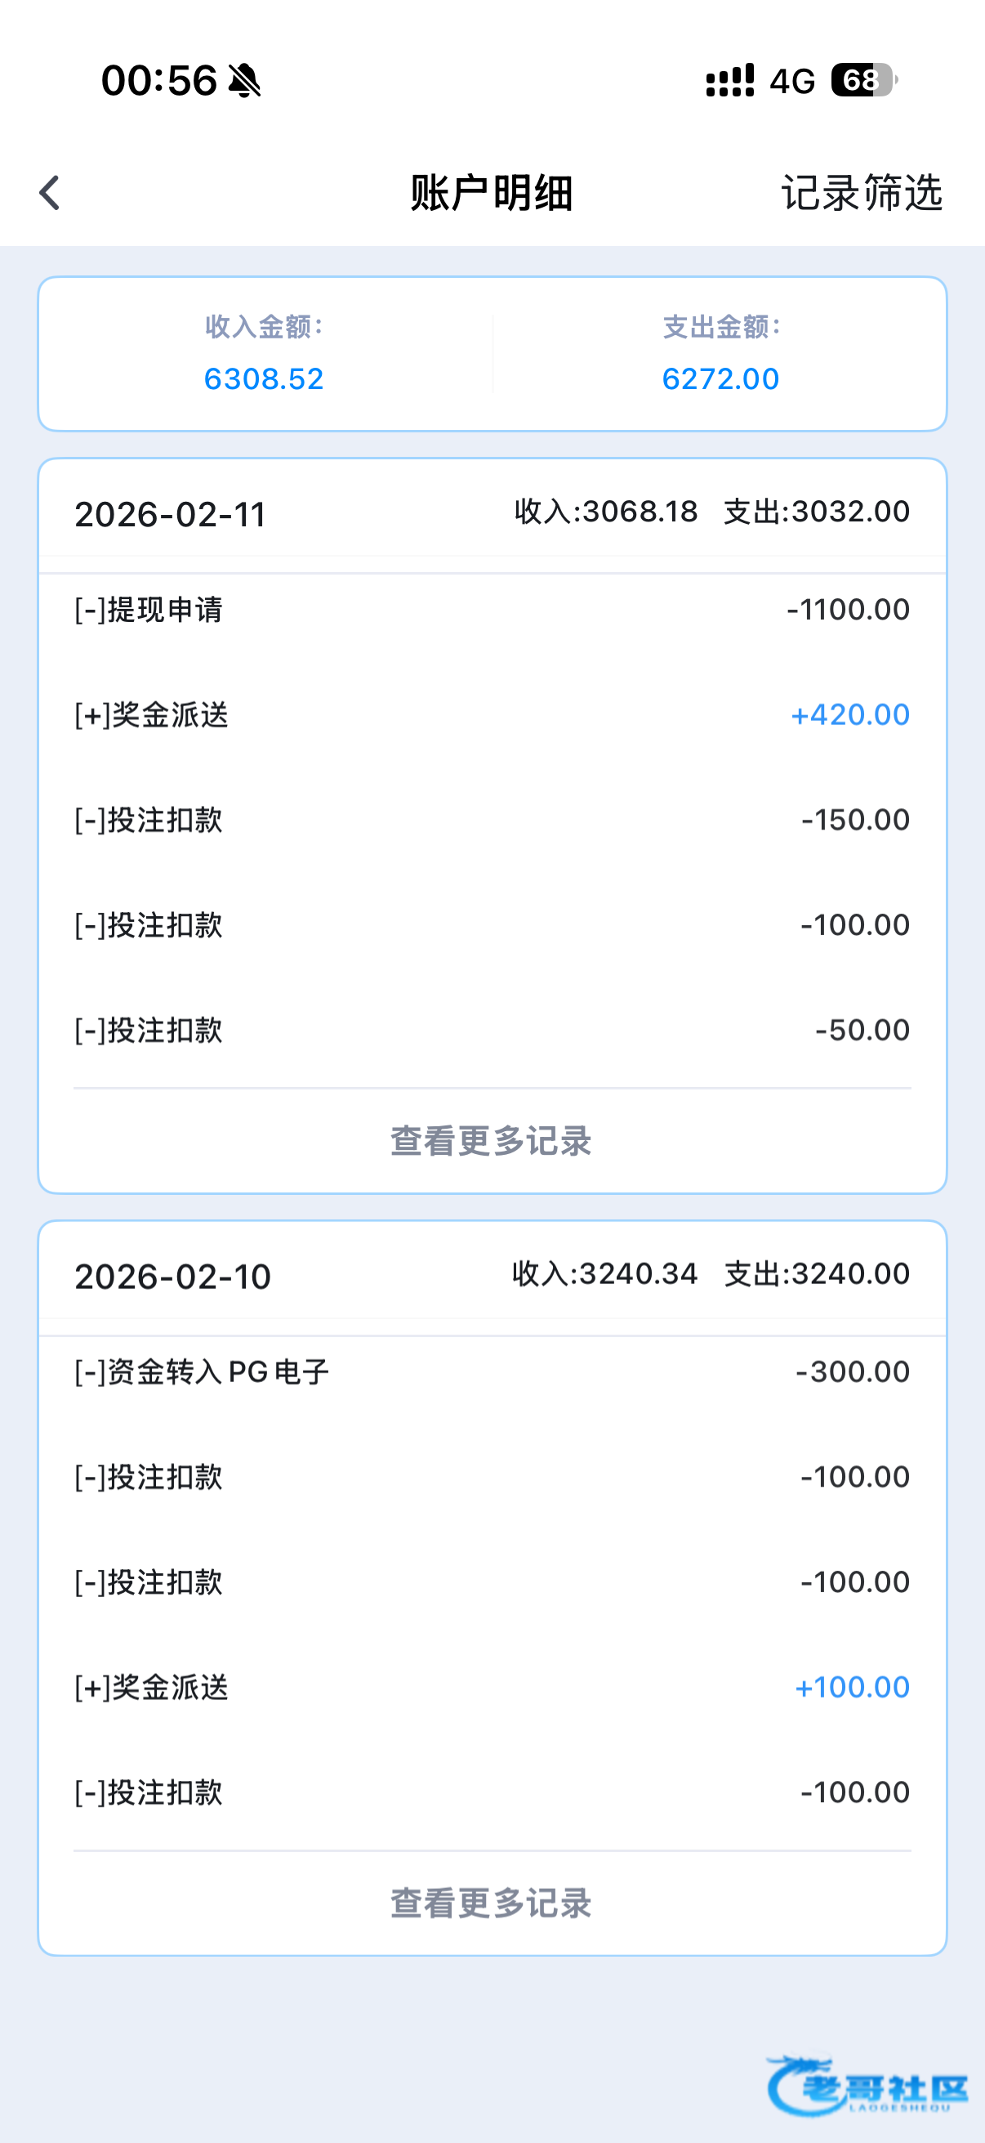Tap the cellular signal strength icon
Screen dimensions: 985x2143
pyautogui.click(x=730, y=81)
